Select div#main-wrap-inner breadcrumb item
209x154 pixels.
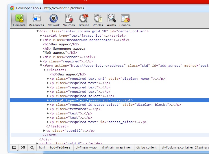click(116, 147)
